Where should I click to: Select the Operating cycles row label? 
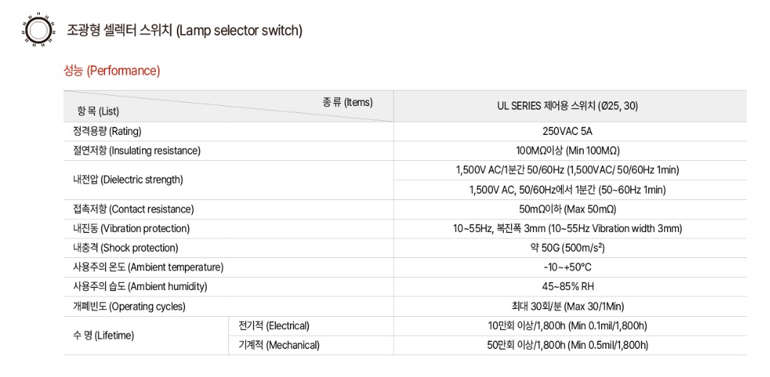click(x=129, y=307)
